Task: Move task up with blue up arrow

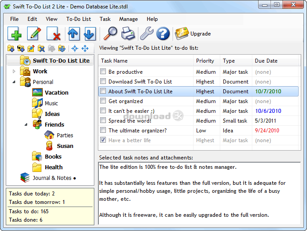Action: tap(73, 34)
